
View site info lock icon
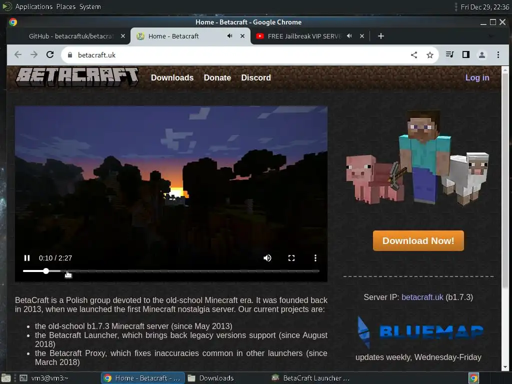coord(70,55)
